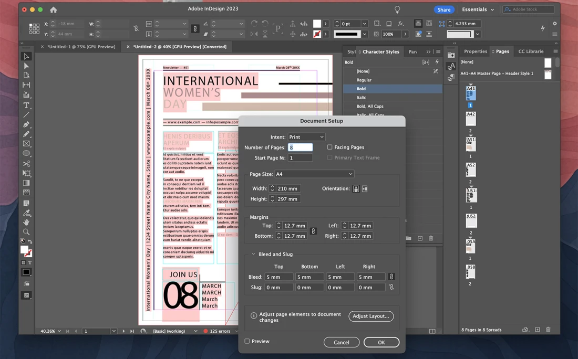Click the Number of Pages field
This screenshot has width=578, height=359.
300,147
